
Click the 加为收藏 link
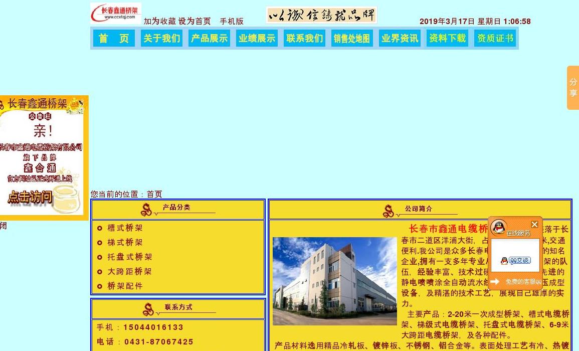(x=160, y=21)
